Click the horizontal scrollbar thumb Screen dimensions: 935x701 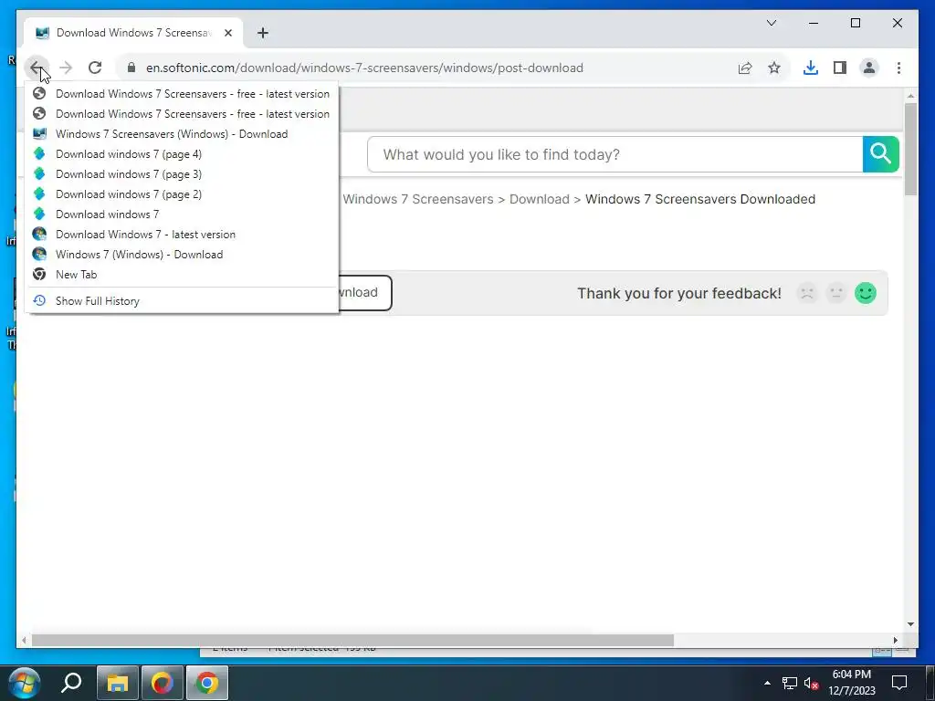pyautogui.click(x=352, y=640)
